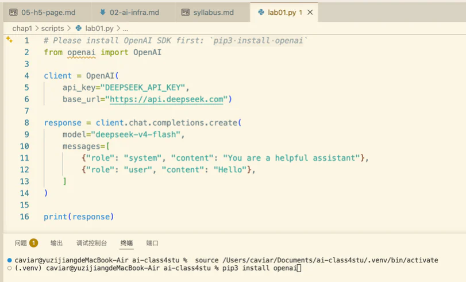The image size is (466, 282).
Task: Open the 问题 problems panel tab
Action: (21, 243)
